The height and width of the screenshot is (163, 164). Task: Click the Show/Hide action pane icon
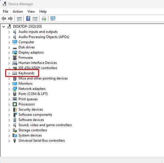point(35,19)
